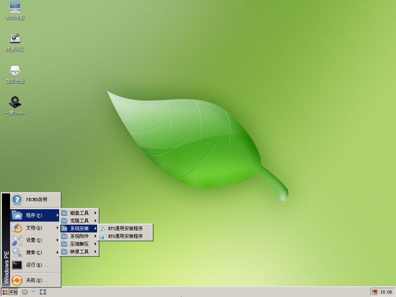Launch NT5通用安装程序
Screen dimensions: 396x297
[125, 228]
